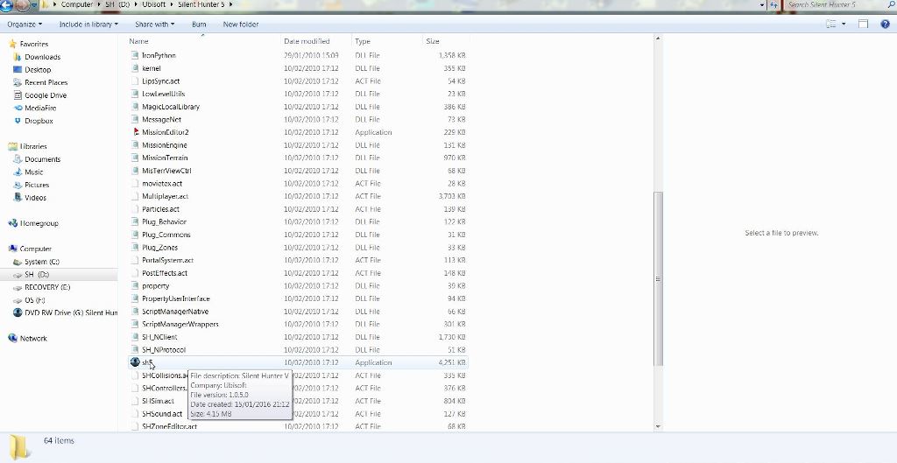The width and height of the screenshot is (897, 463).
Task: Open the Videos library
Action: tap(35, 198)
